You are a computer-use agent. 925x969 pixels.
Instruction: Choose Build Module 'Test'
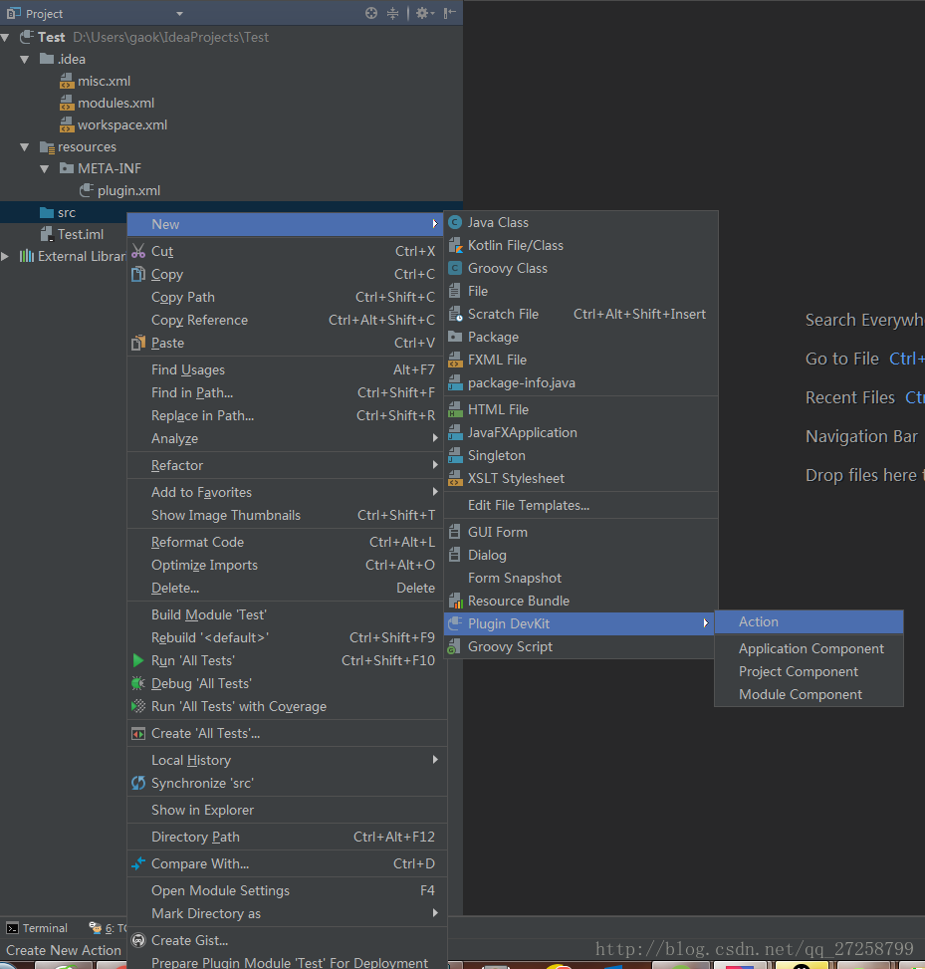287,614
